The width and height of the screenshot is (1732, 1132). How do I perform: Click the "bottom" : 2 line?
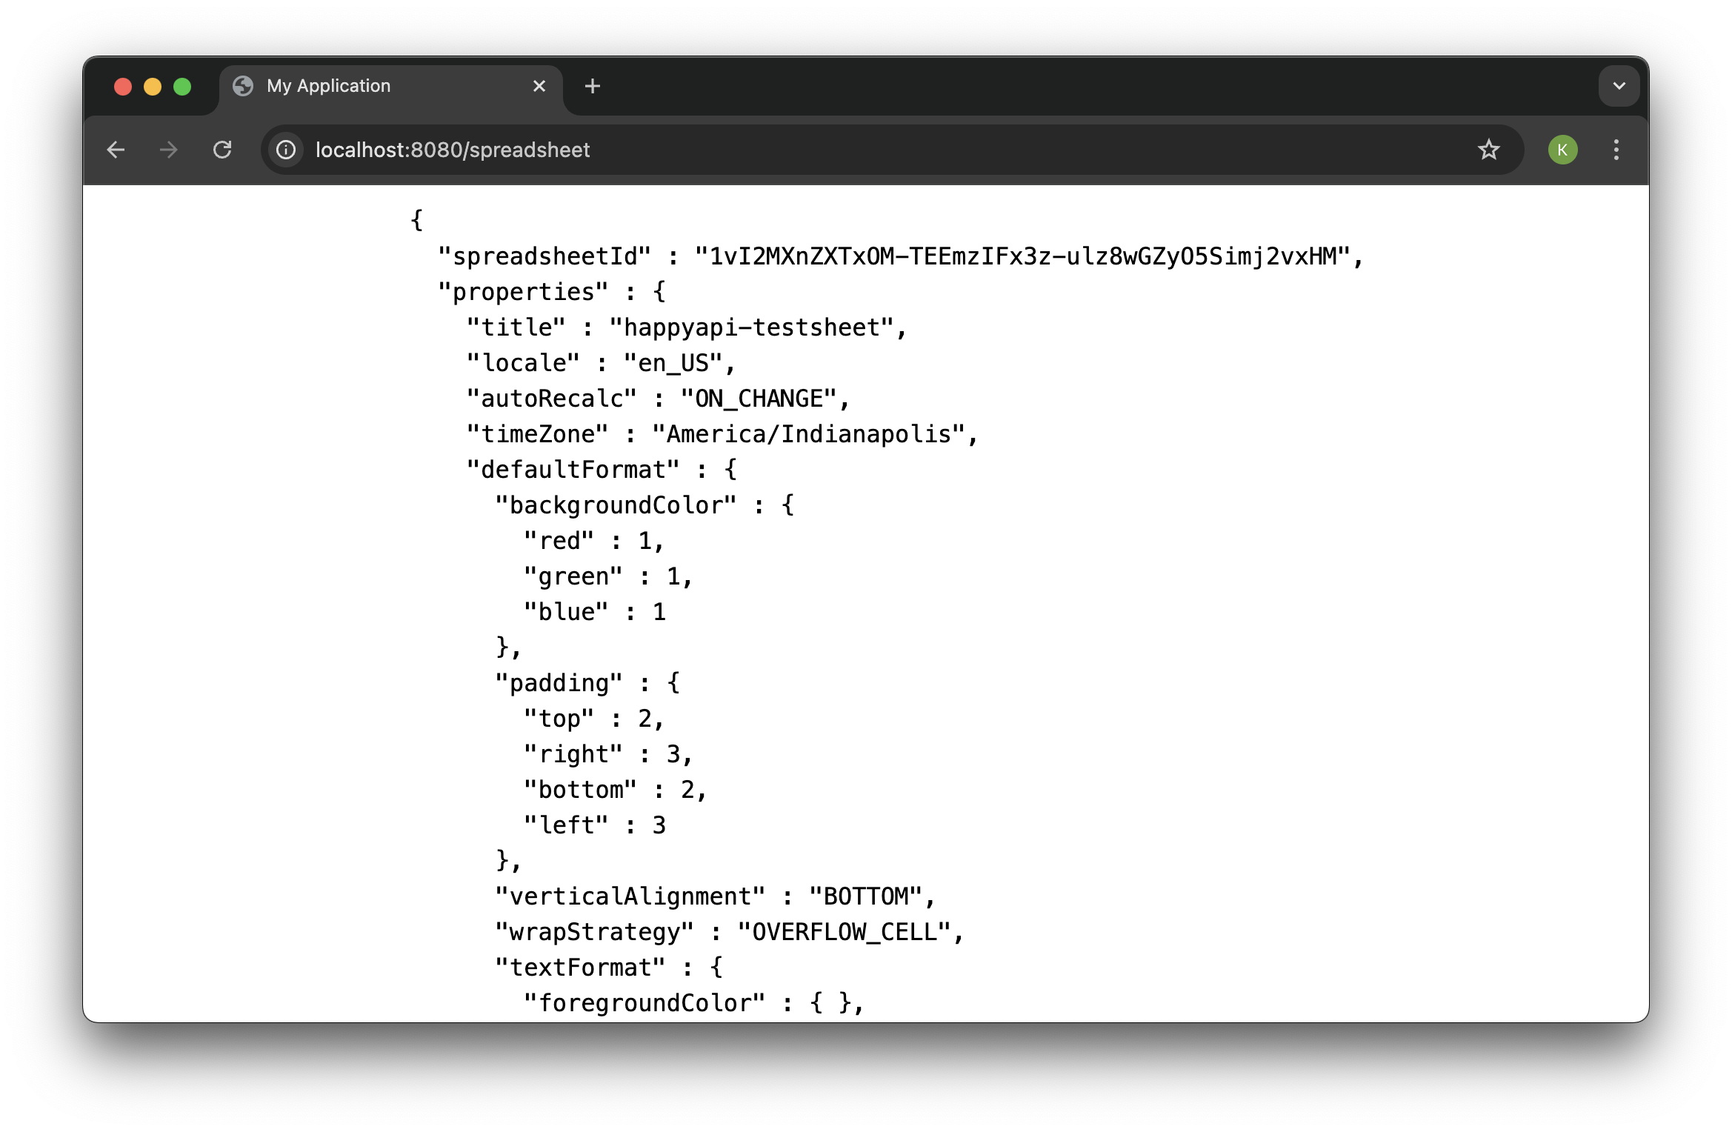pos(615,790)
